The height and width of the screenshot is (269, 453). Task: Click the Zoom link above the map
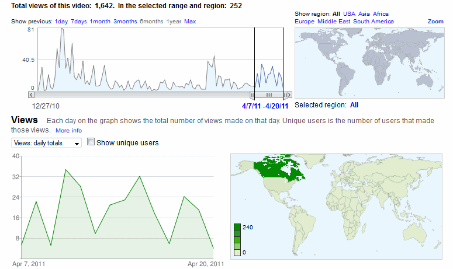(x=435, y=22)
